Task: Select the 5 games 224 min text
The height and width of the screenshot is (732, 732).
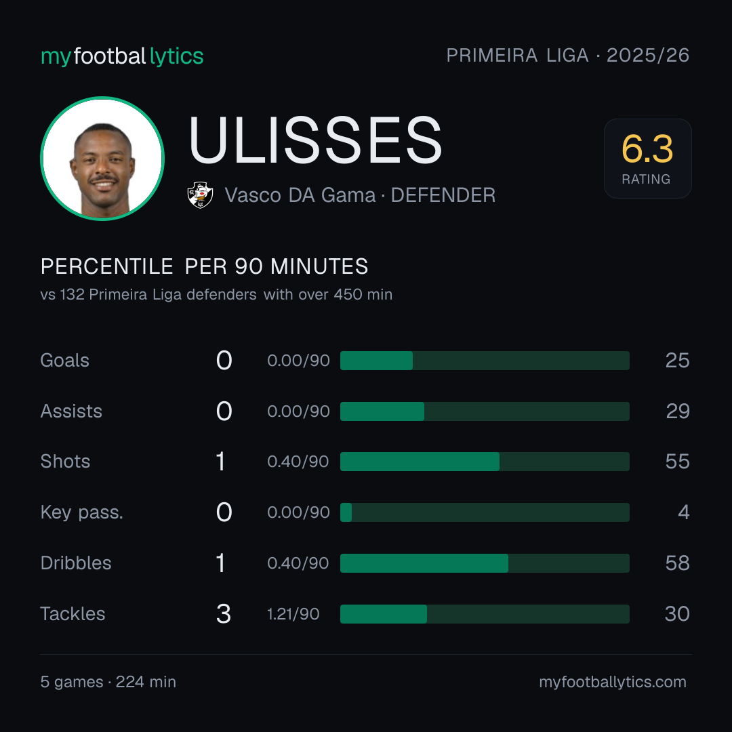Action: pos(108,682)
